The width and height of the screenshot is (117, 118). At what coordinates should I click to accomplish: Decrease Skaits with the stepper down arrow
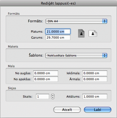click(53, 98)
